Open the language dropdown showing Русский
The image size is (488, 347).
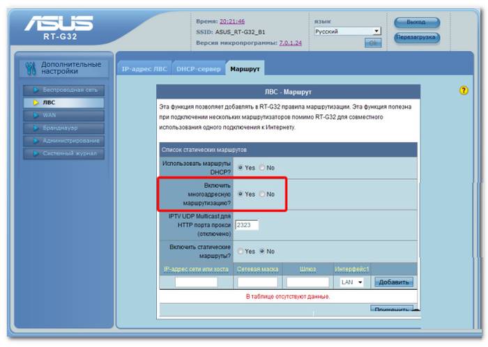click(347, 31)
